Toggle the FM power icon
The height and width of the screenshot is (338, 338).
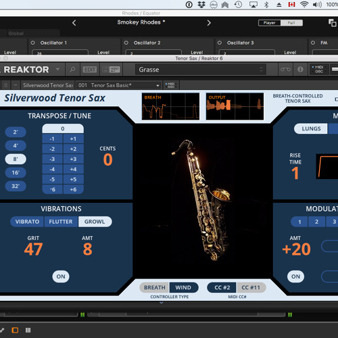(x=313, y=43)
